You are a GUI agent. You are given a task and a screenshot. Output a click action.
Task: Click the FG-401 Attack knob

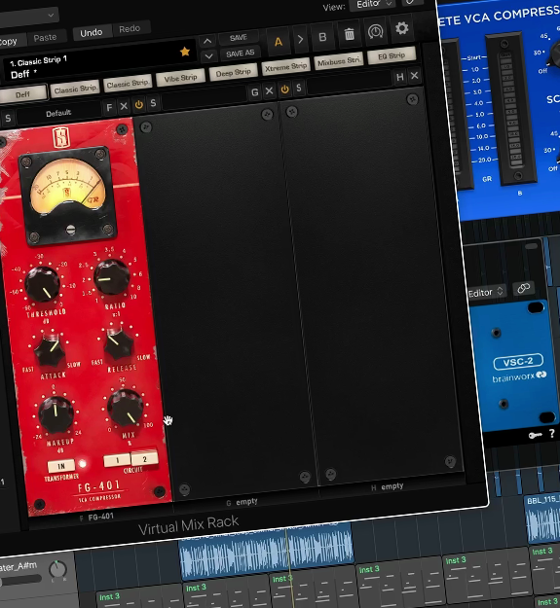(x=51, y=350)
